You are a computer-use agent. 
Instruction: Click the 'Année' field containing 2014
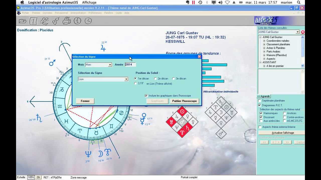[130, 64]
